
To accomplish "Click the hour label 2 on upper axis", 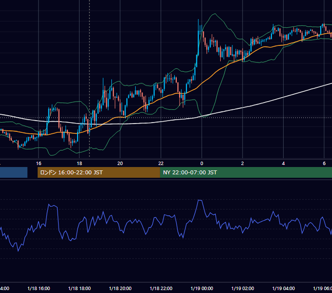I will (243, 164).
